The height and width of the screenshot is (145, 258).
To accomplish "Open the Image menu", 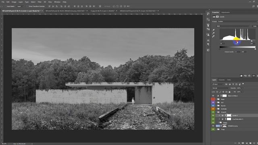I will [14, 2].
